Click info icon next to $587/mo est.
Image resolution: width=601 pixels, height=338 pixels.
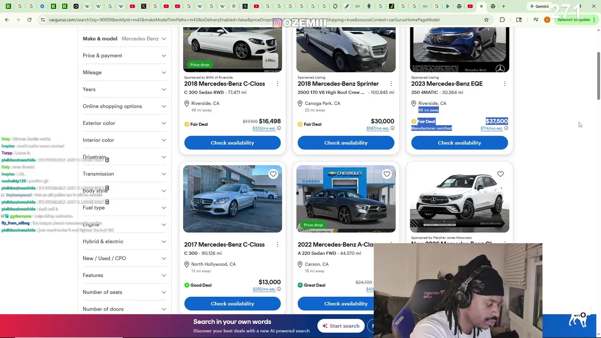click(x=393, y=128)
